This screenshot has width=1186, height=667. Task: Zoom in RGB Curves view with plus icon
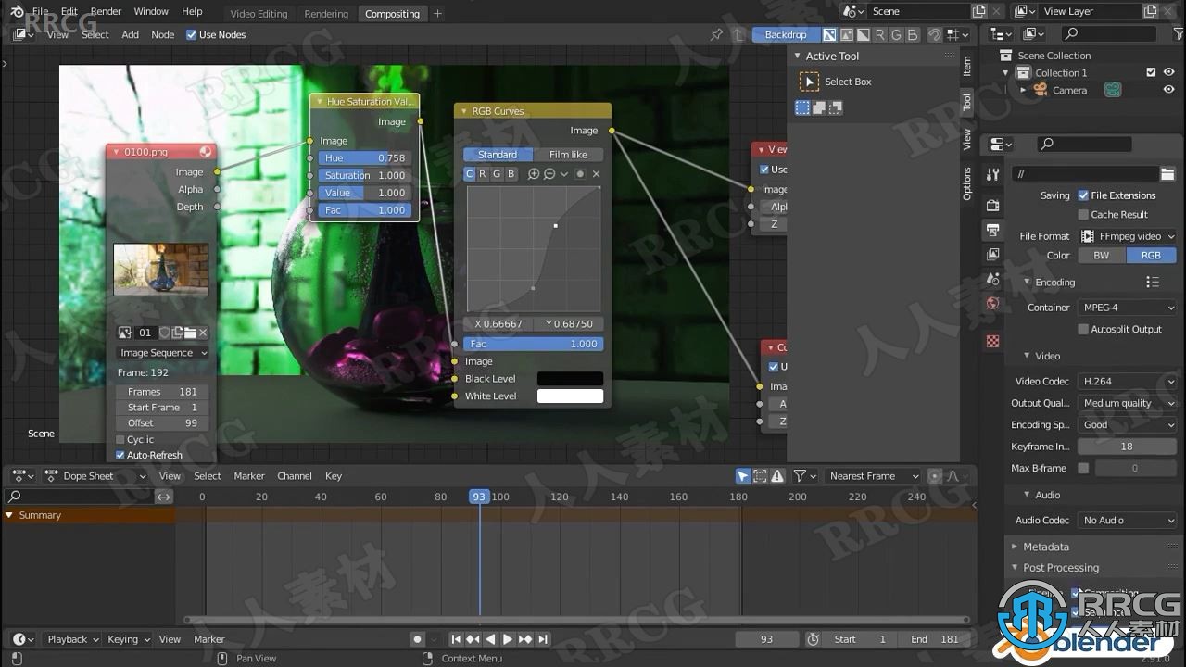point(534,174)
